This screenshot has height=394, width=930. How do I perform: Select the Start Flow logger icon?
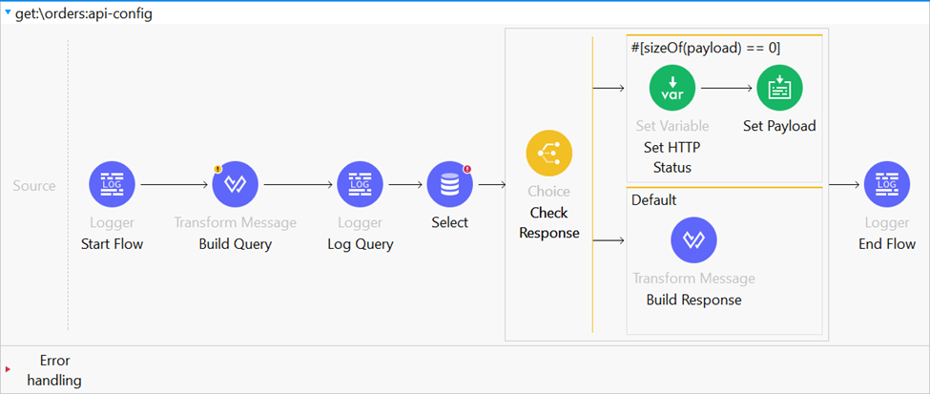112,185
